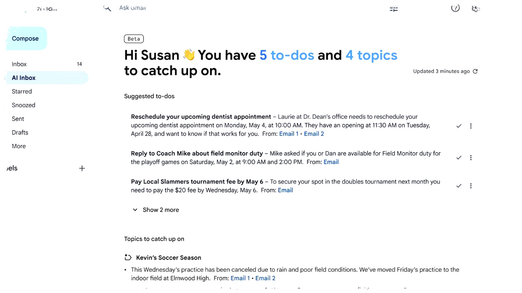Open the settings gear icon
This screenshot has width=522, height=293.
(476, 8)
